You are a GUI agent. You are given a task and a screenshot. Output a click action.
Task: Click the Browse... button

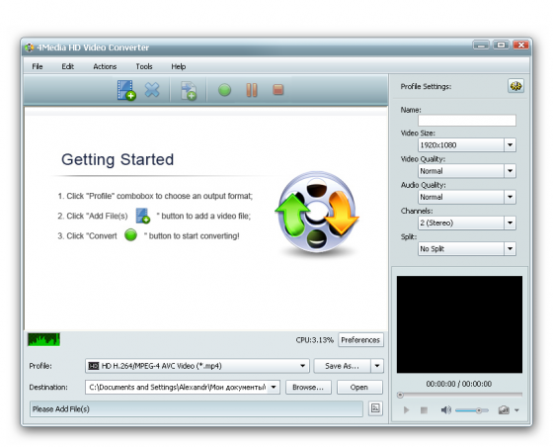click(308, 388)
